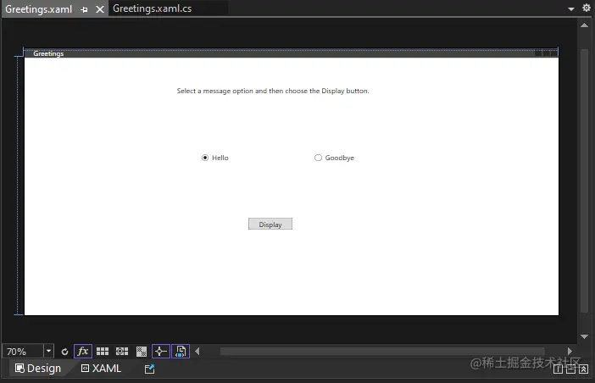
Task: Click the pop out XAML window icon
Action: [x=149, y=369]
